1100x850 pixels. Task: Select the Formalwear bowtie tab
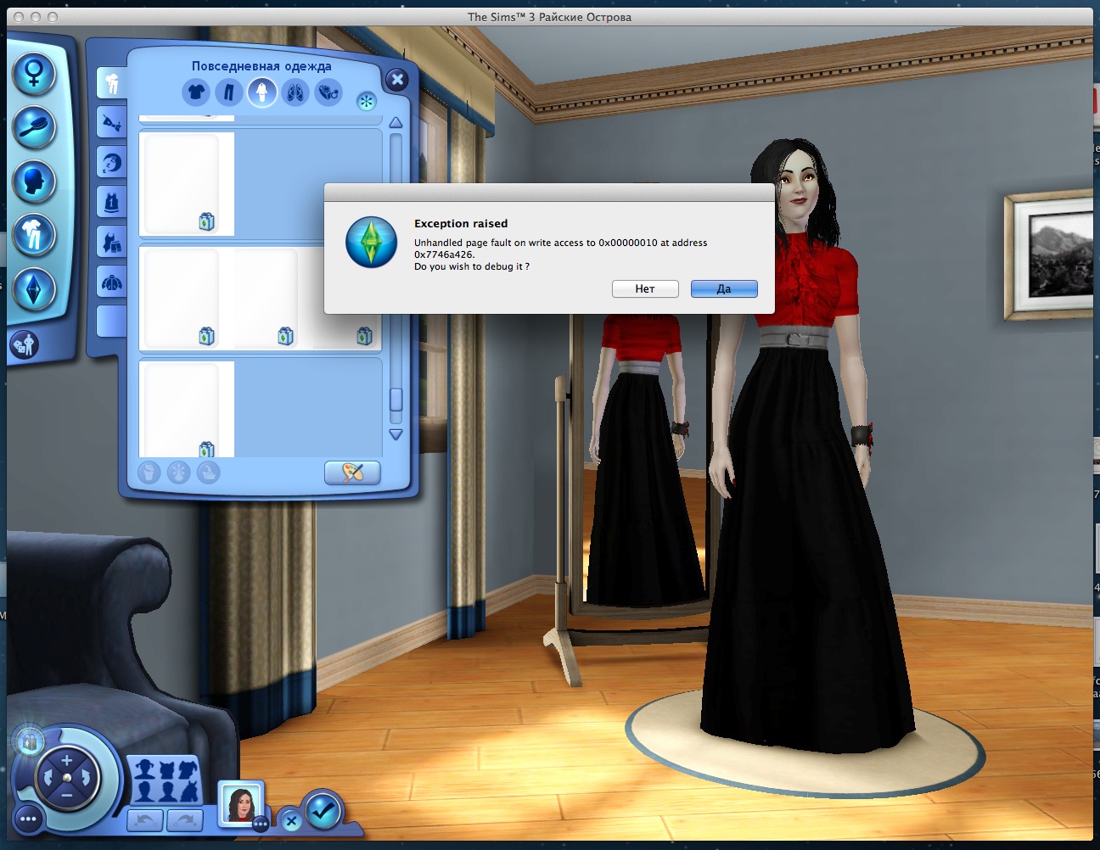[111, 123]
